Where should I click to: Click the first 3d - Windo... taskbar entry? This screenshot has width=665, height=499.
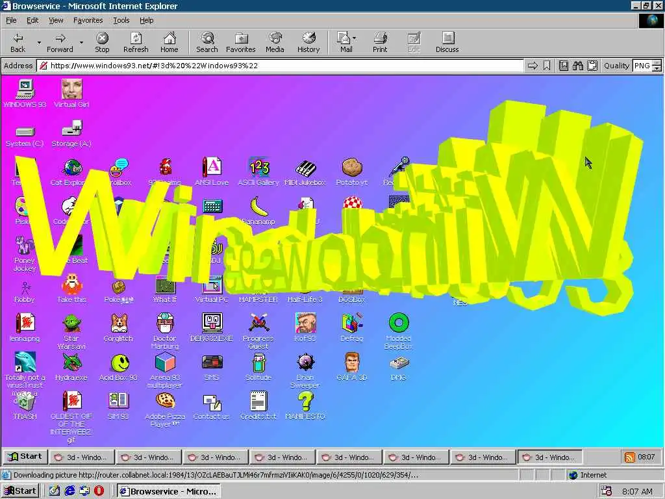(82, 457)
